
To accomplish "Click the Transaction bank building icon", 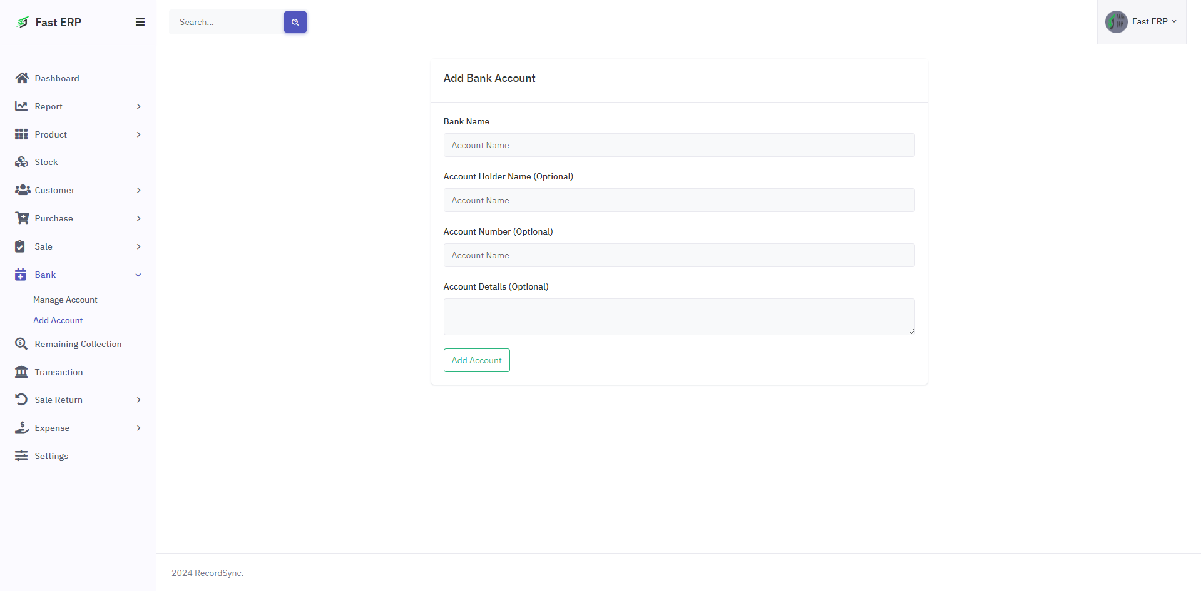I will [21, 372].
